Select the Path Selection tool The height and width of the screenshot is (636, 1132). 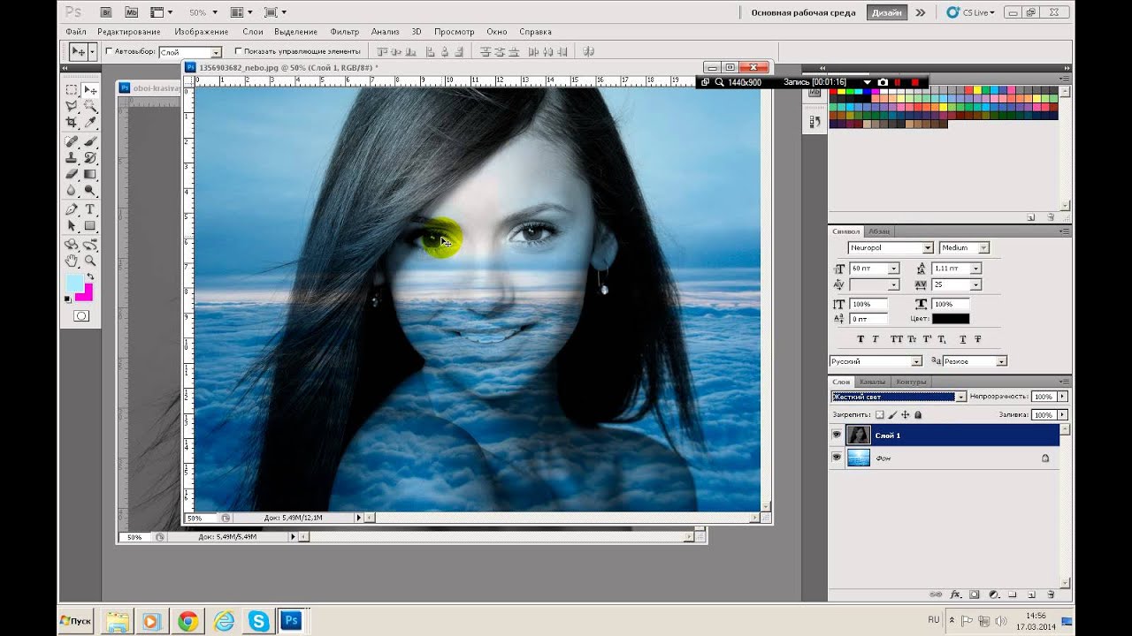point(72,226)
